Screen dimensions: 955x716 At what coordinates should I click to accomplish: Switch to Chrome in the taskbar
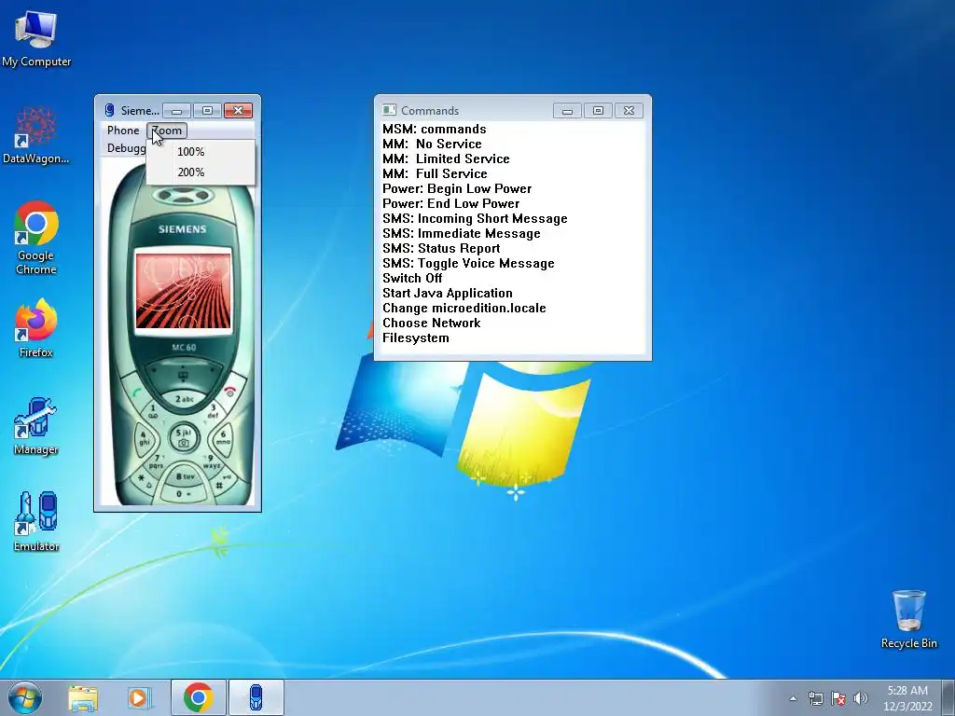(198, 697)
